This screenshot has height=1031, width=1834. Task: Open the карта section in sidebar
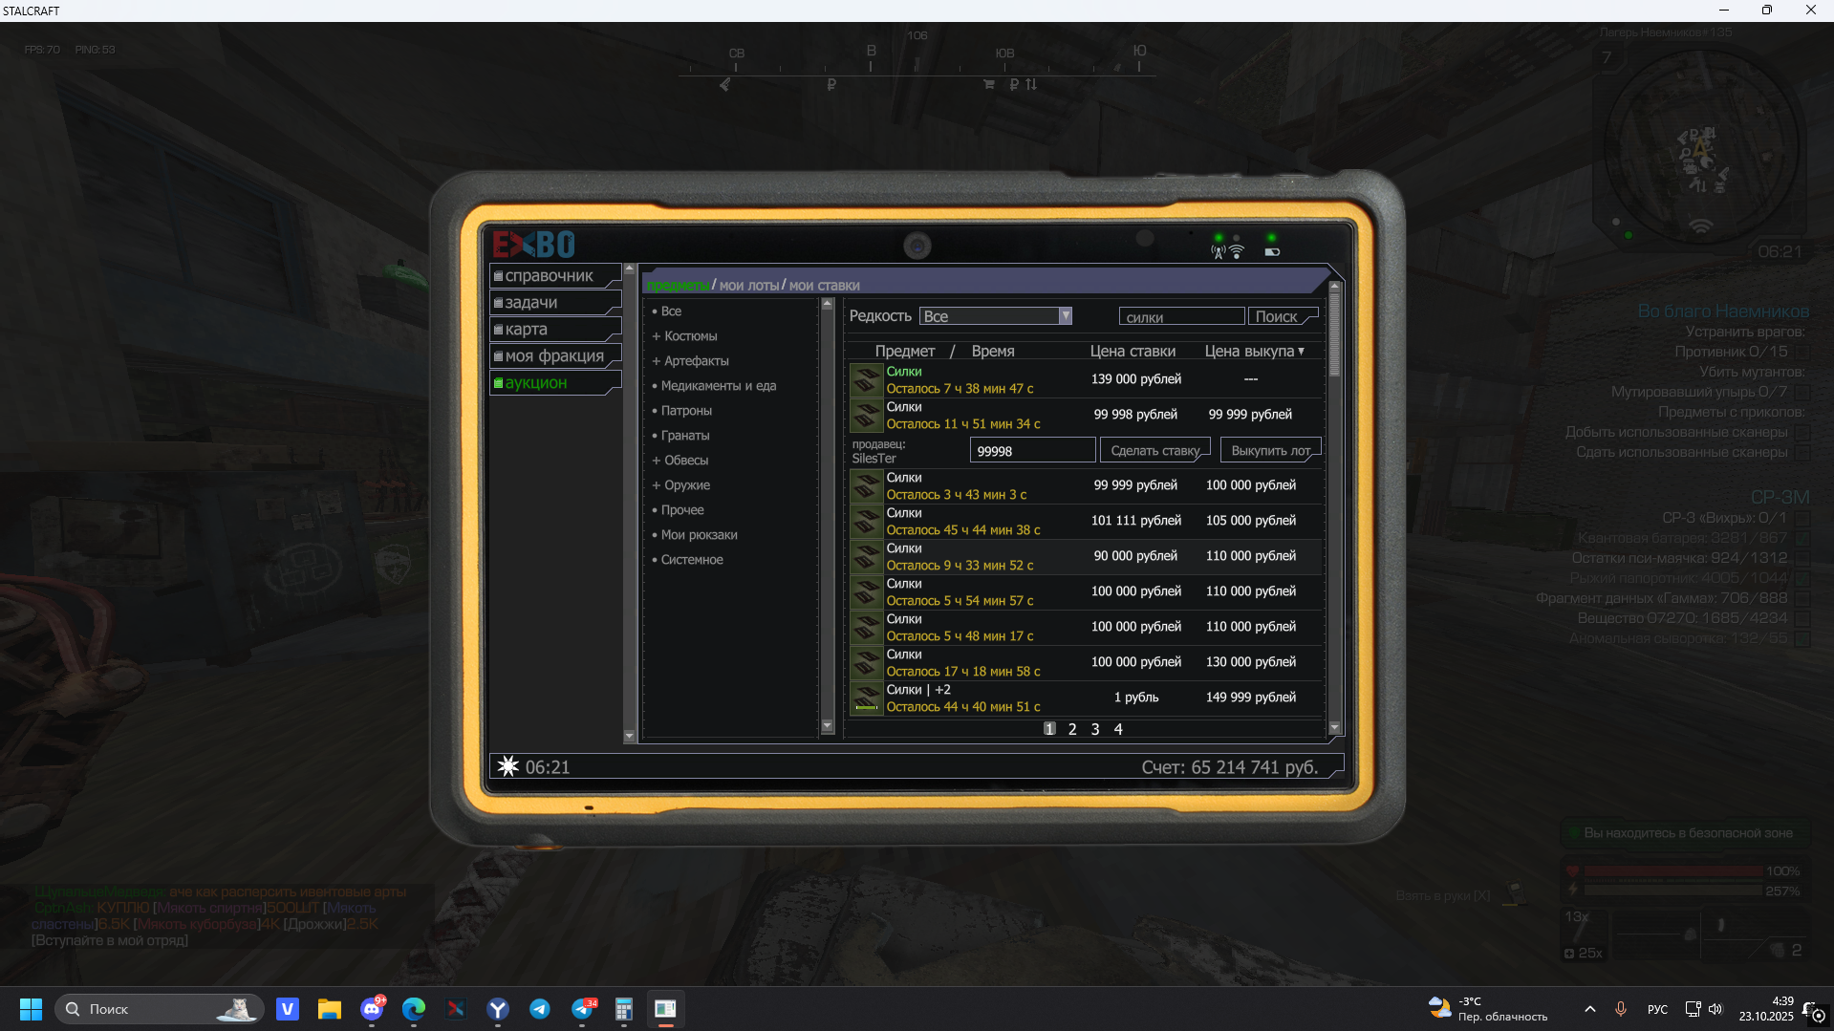pyautogui.click(x=527, y=330)
